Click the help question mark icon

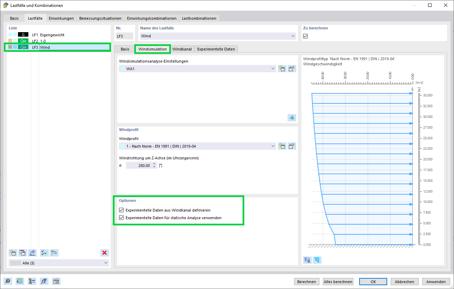8,281
